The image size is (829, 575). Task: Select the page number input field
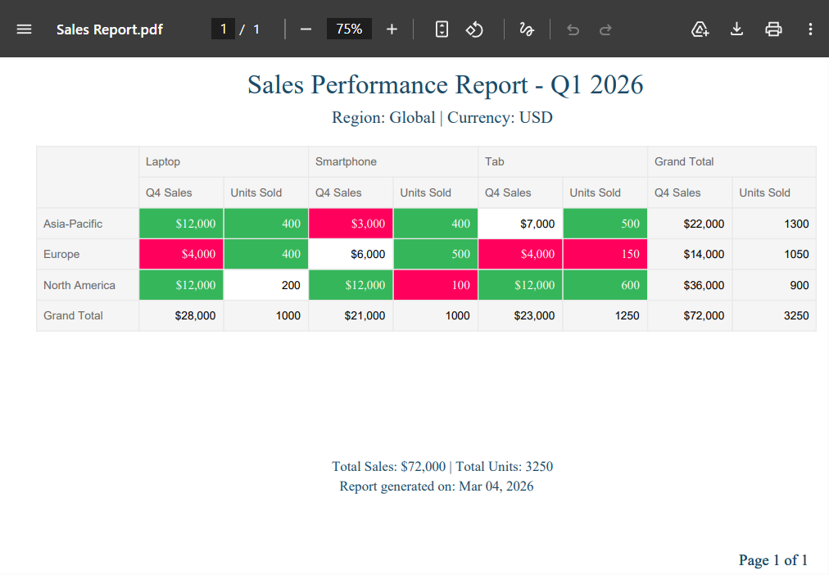(x=223, y=29)
